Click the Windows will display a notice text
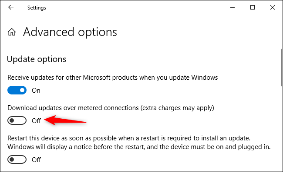 click(139, 147)
